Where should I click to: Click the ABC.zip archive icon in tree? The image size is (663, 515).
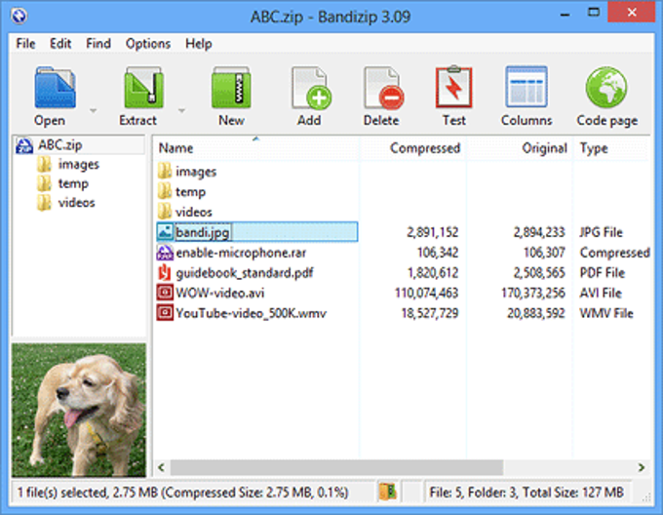[24, 145]
